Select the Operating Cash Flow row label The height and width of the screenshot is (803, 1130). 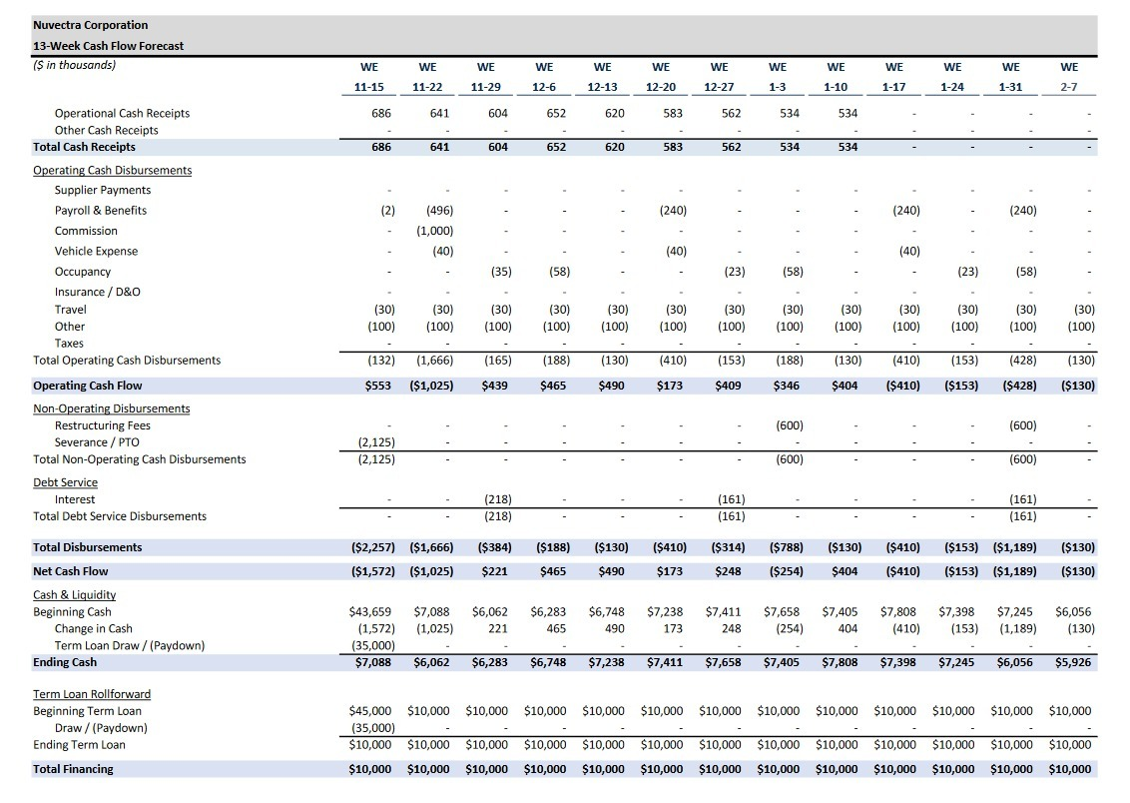[87, 386]
